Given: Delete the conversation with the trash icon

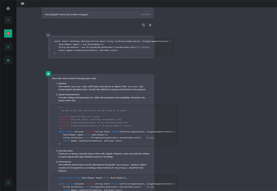Looking at the screenshot, I should [x=150, y=25].
